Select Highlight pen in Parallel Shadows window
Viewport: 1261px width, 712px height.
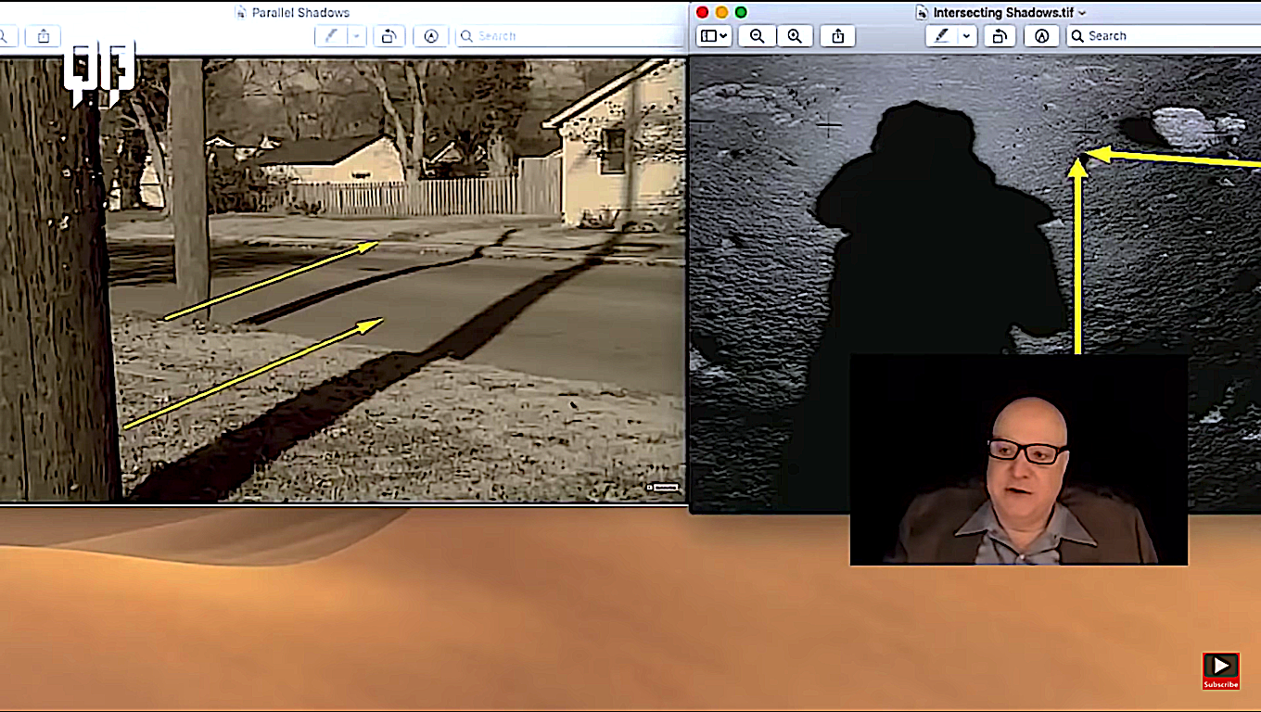pyautogui.click(x=330, y=36)
